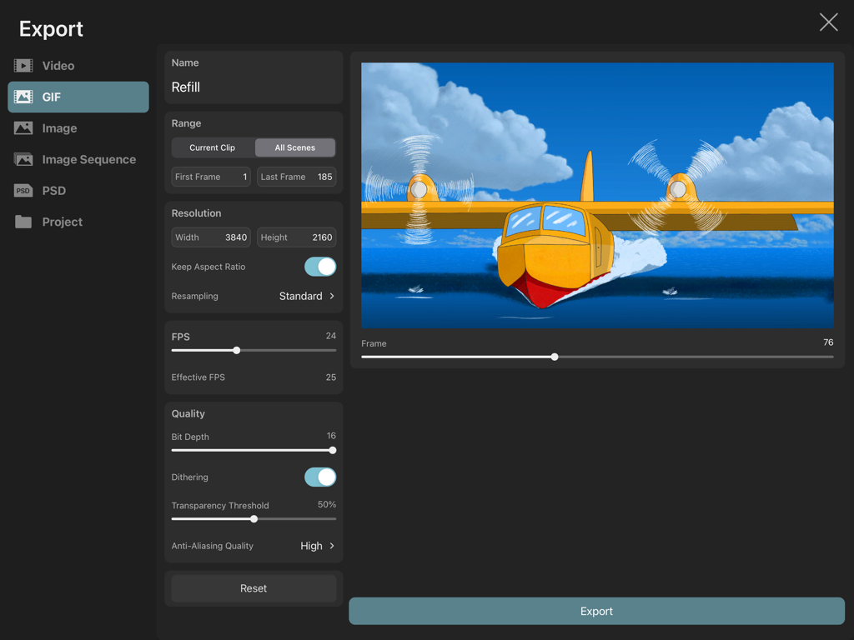The width and height of the screenshot is (854, 640).
Task: Change the Anti-Aliasing Quality setting
Action: coord(315,546)
